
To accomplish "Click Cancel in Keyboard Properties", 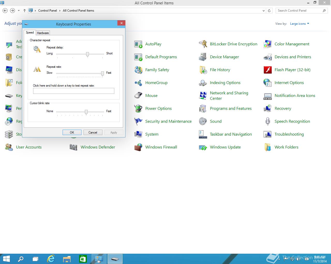I will (93, 132).
